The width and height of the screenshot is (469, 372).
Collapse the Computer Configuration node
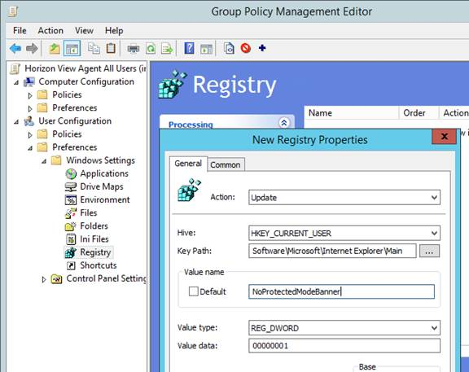pos(16,82)
